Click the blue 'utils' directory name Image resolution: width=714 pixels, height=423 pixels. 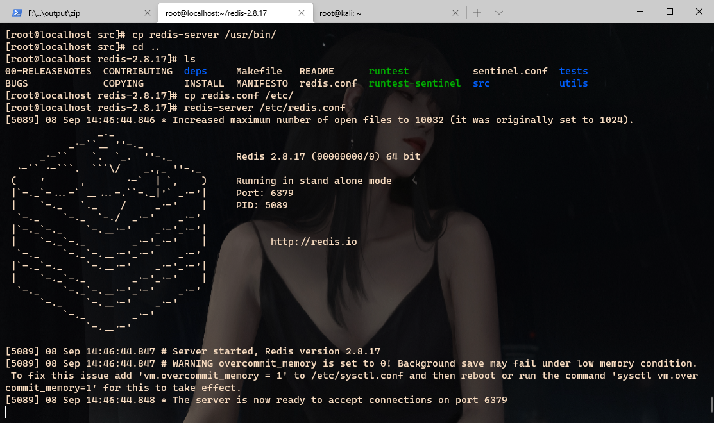click(x=574, y=83)
